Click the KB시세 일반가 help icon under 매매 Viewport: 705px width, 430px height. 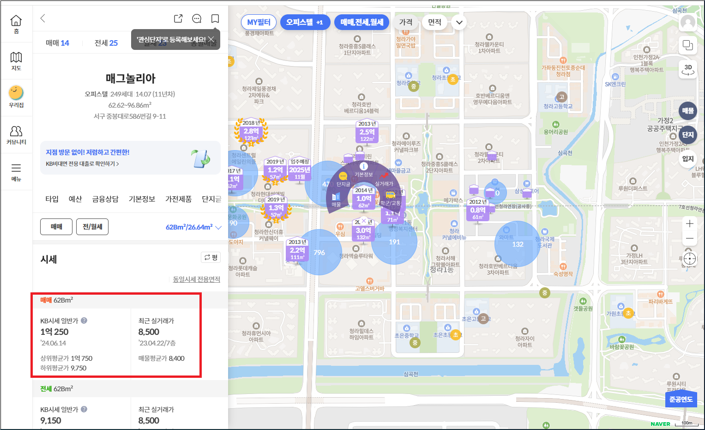click(x=84, y=321)
